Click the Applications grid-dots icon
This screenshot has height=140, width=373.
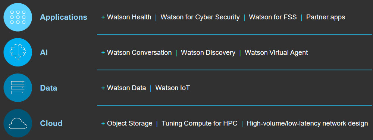(18, 17)
